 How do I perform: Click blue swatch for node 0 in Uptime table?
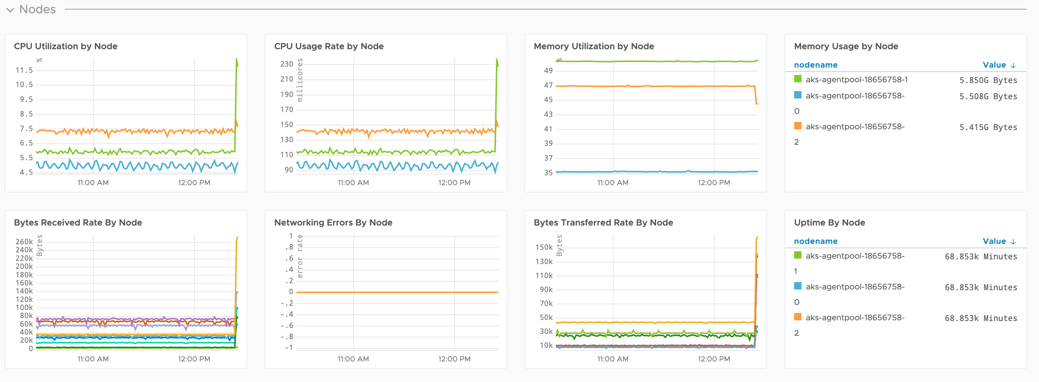pos(797,286)
